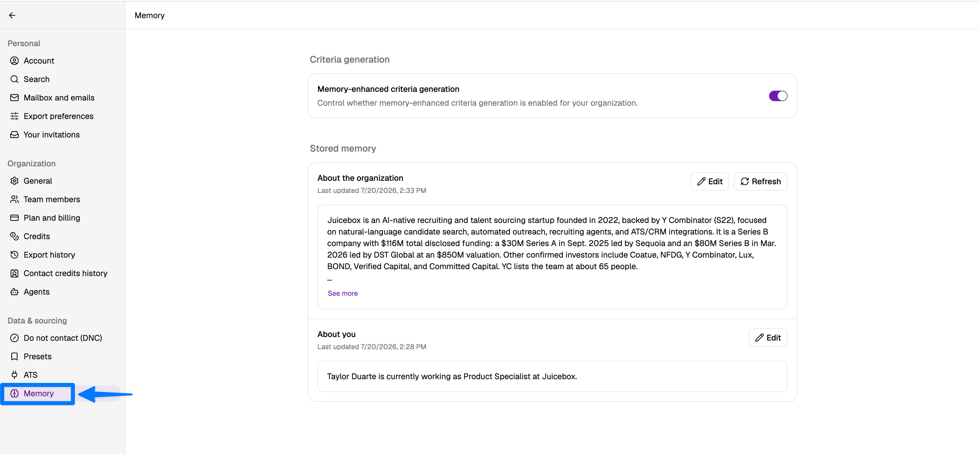Click the Taylor Duarte memory text box

tap(552, 377)
